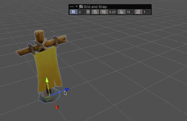Click the red X-axis gizmo arrow

(x=57, y=107)
